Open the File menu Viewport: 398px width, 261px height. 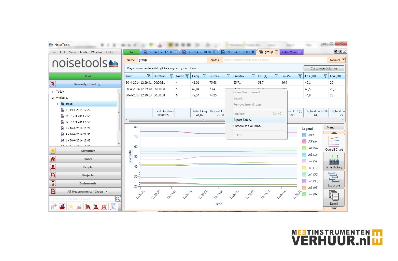(x=54, y=52)
